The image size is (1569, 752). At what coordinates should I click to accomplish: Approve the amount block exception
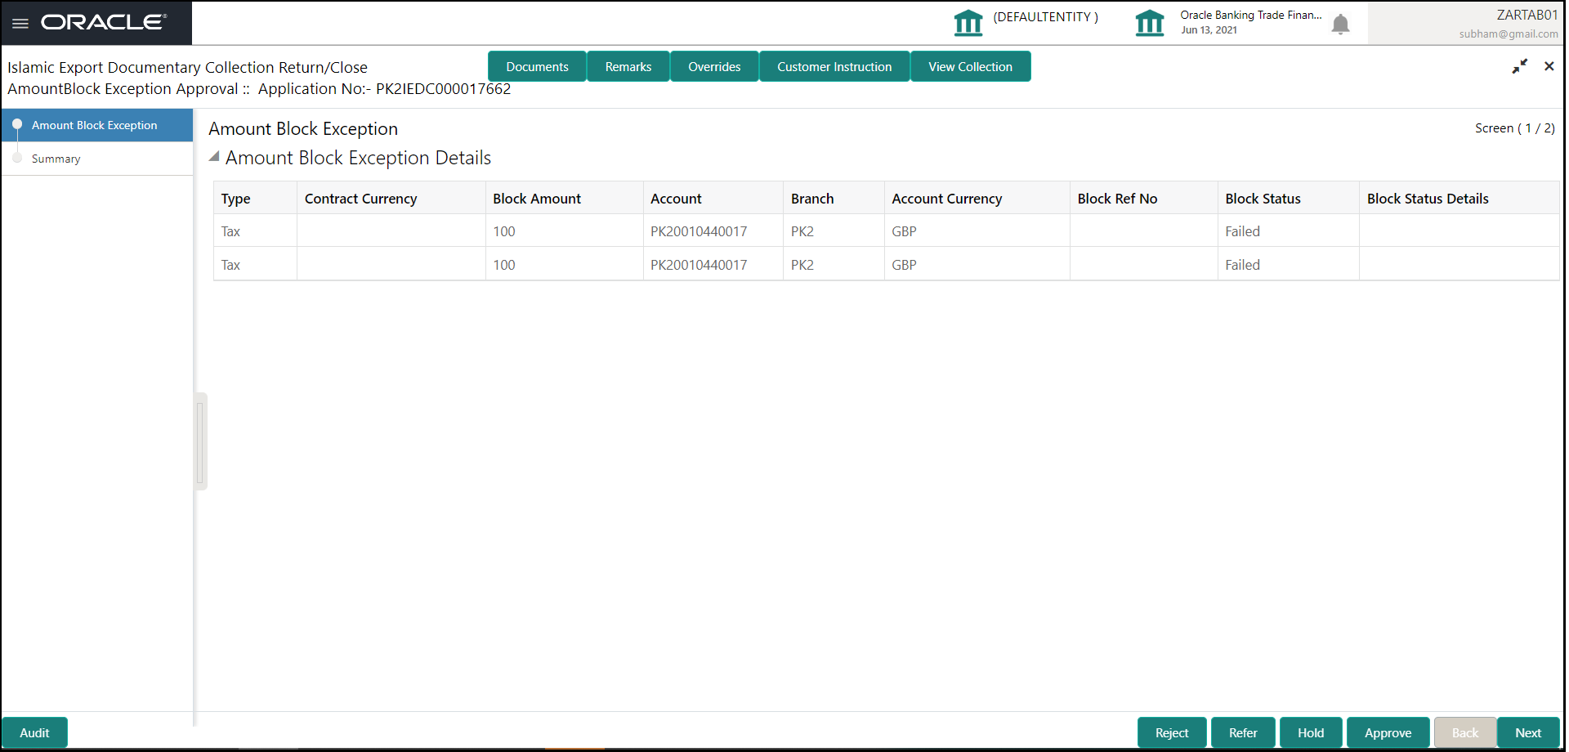click(x=1388, y=732)
